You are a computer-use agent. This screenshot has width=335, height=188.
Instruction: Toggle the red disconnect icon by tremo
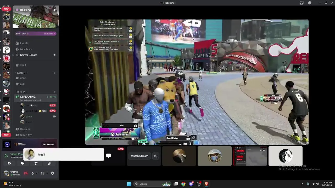click(x=26, y=173)
